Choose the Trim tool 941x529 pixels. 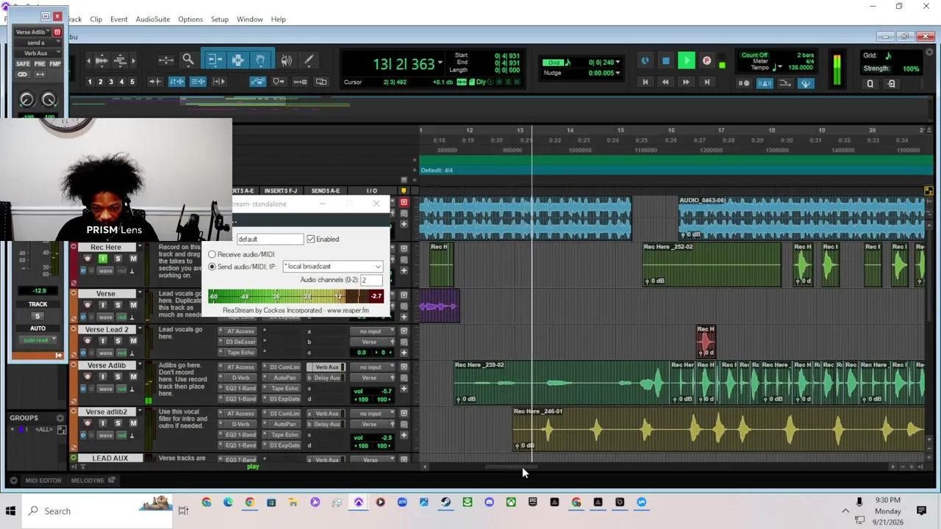click(214, 60)
